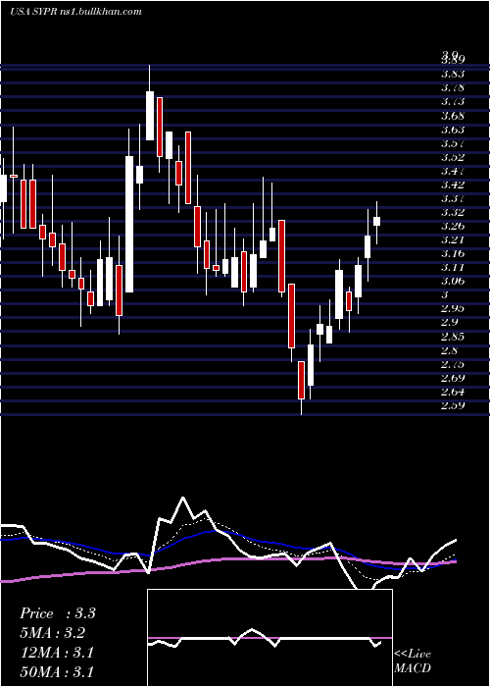Click the 3.63 price axis label

(453, 130)
